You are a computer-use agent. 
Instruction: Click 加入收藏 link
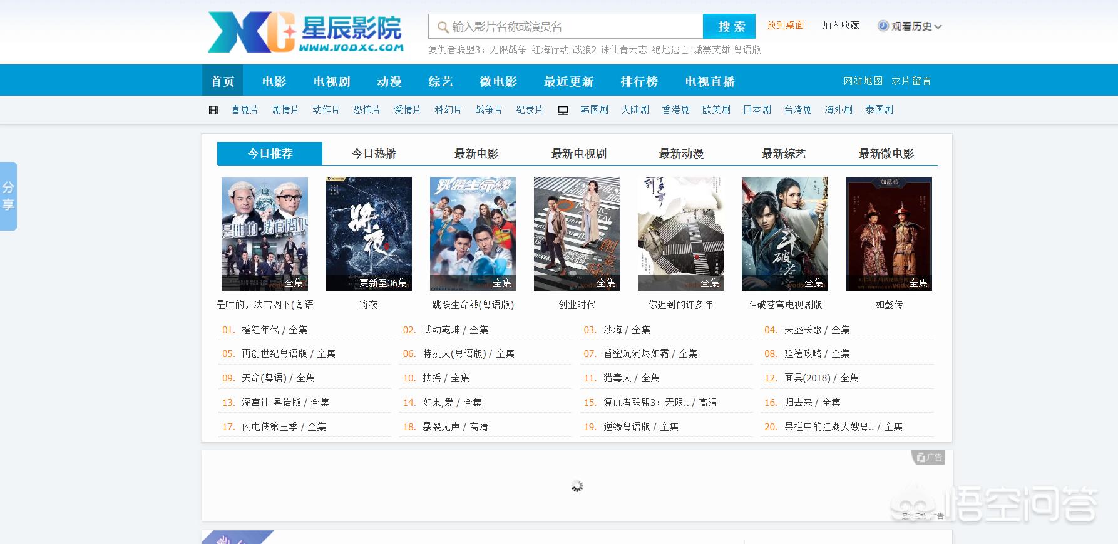click(x=841, y=25)
